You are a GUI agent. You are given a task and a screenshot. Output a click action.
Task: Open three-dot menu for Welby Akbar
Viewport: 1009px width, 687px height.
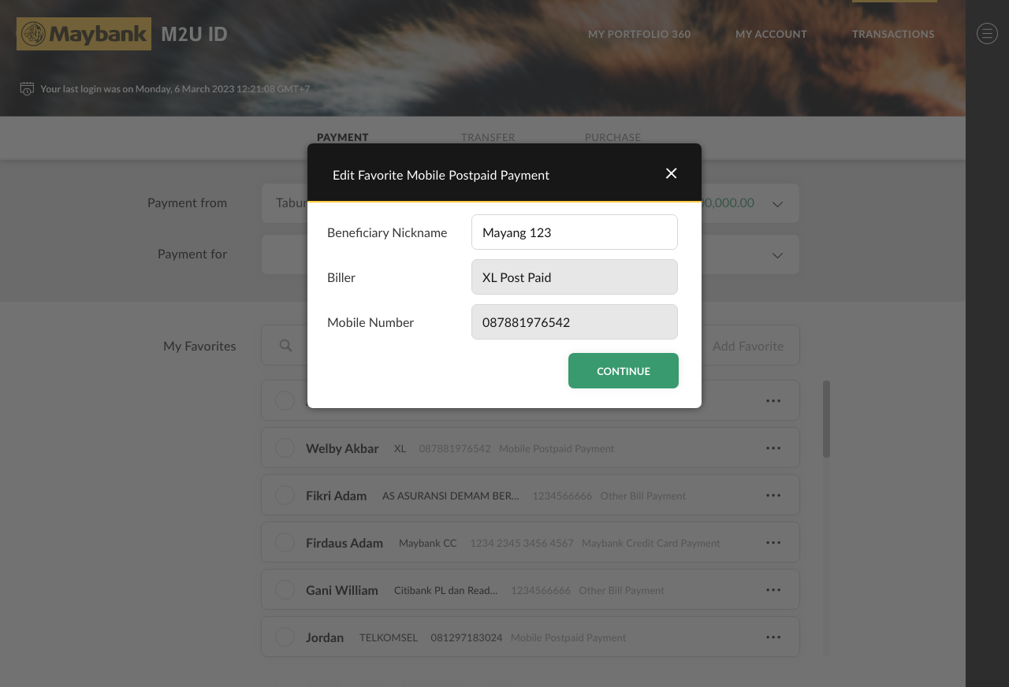click(x=773, y=448)
